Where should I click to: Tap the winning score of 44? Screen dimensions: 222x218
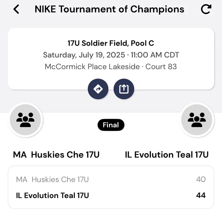[201, 195]
